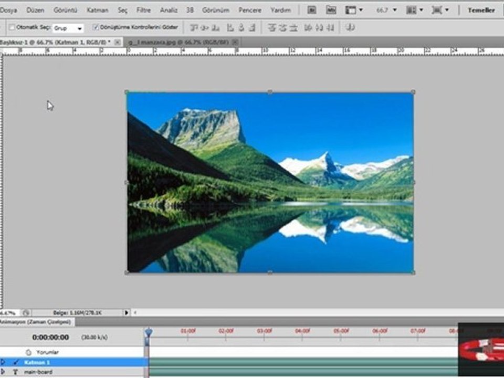Image resolution: width=504 pixels, height=378 pixels.
Task: Open the Dosya menu
Action: [8, 10]
